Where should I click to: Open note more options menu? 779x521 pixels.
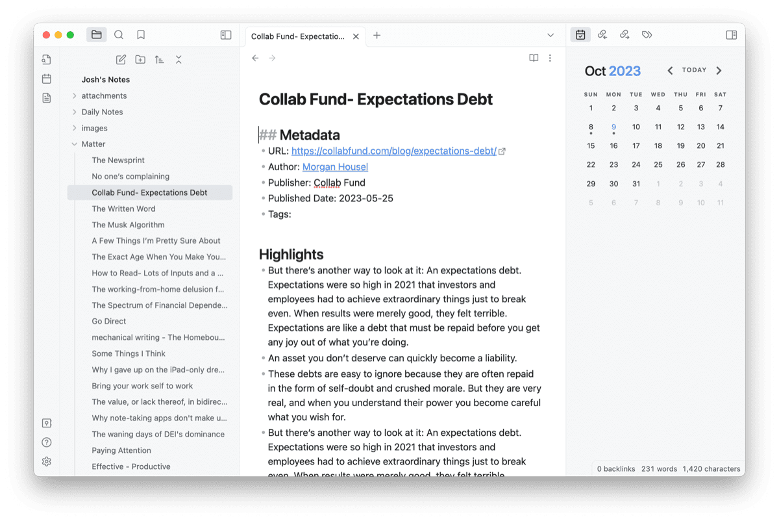pyautogui.click(x=550, y=58)
